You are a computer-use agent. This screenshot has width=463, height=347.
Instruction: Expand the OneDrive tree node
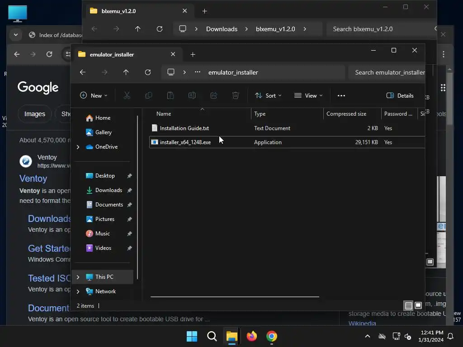point(78,147)
